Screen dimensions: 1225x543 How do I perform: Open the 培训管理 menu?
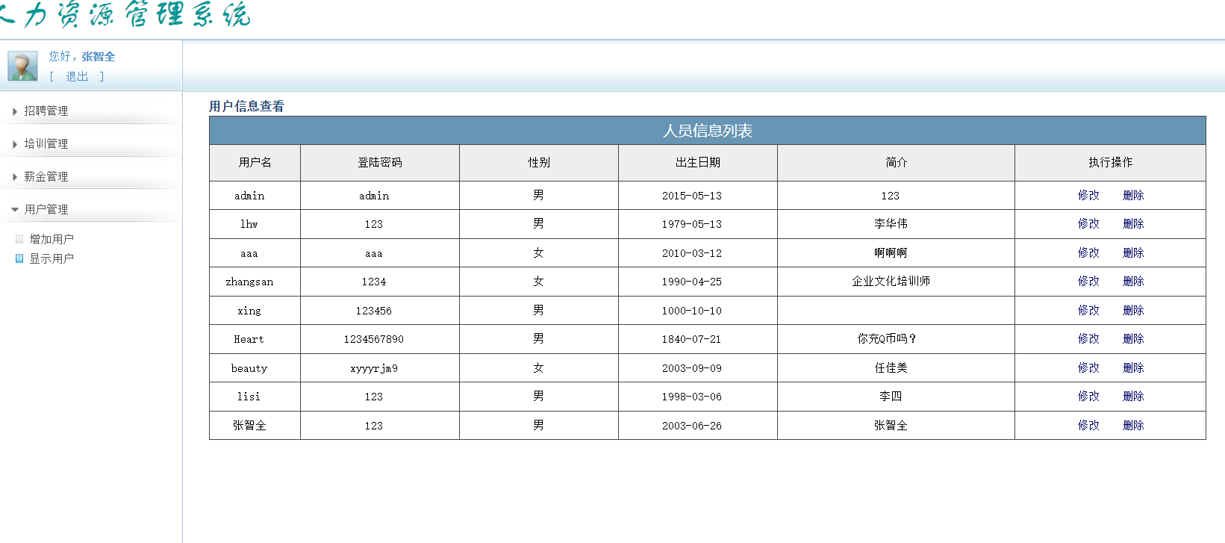(46, 143)
